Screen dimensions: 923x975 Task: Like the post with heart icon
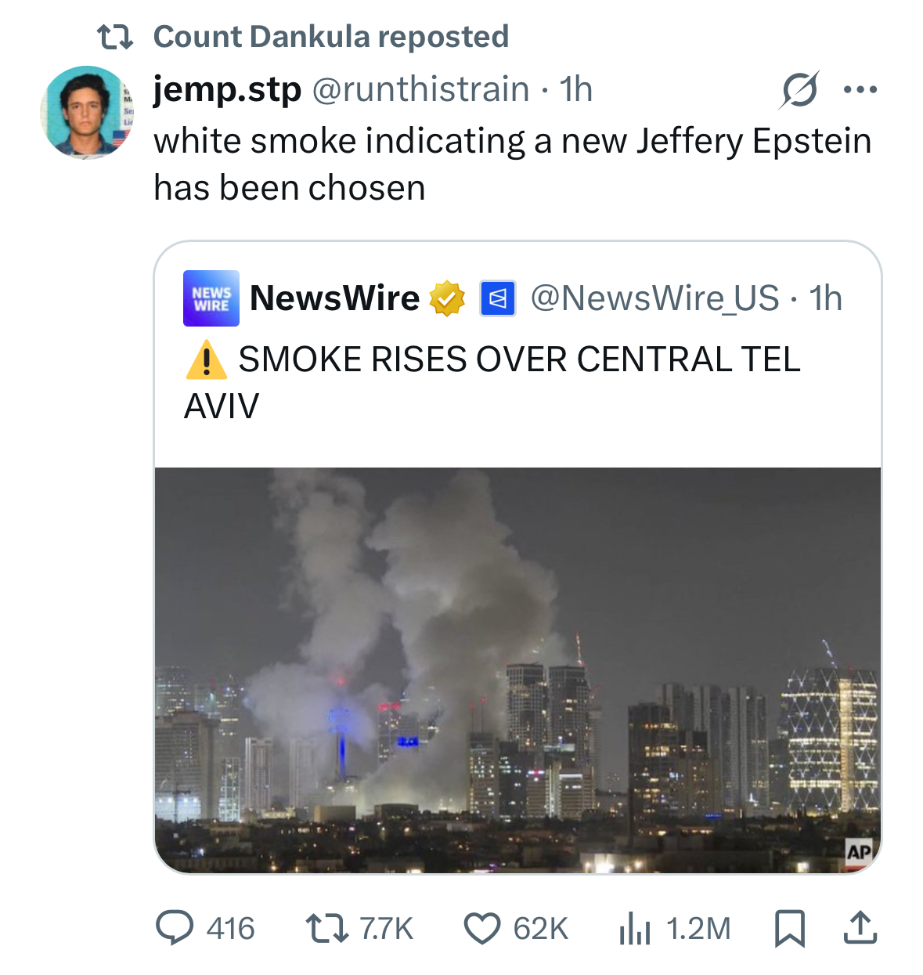[481, 929]
